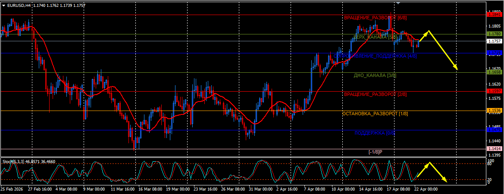Screen dimensions: 504x194
Task: Click the 1.1395 price scale value
Action: (494, 154)
